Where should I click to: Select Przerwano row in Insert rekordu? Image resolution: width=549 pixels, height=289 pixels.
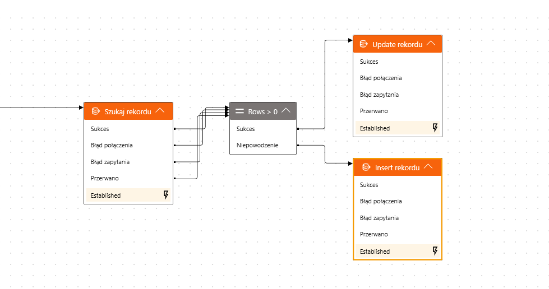pos(373,234)
